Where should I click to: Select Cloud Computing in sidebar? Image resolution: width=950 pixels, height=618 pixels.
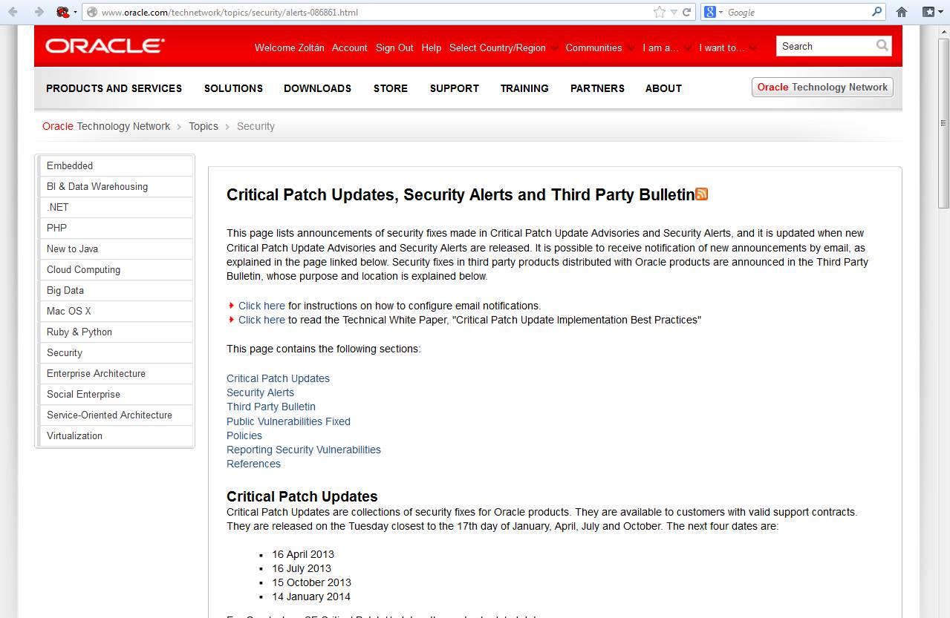point(114,269)
